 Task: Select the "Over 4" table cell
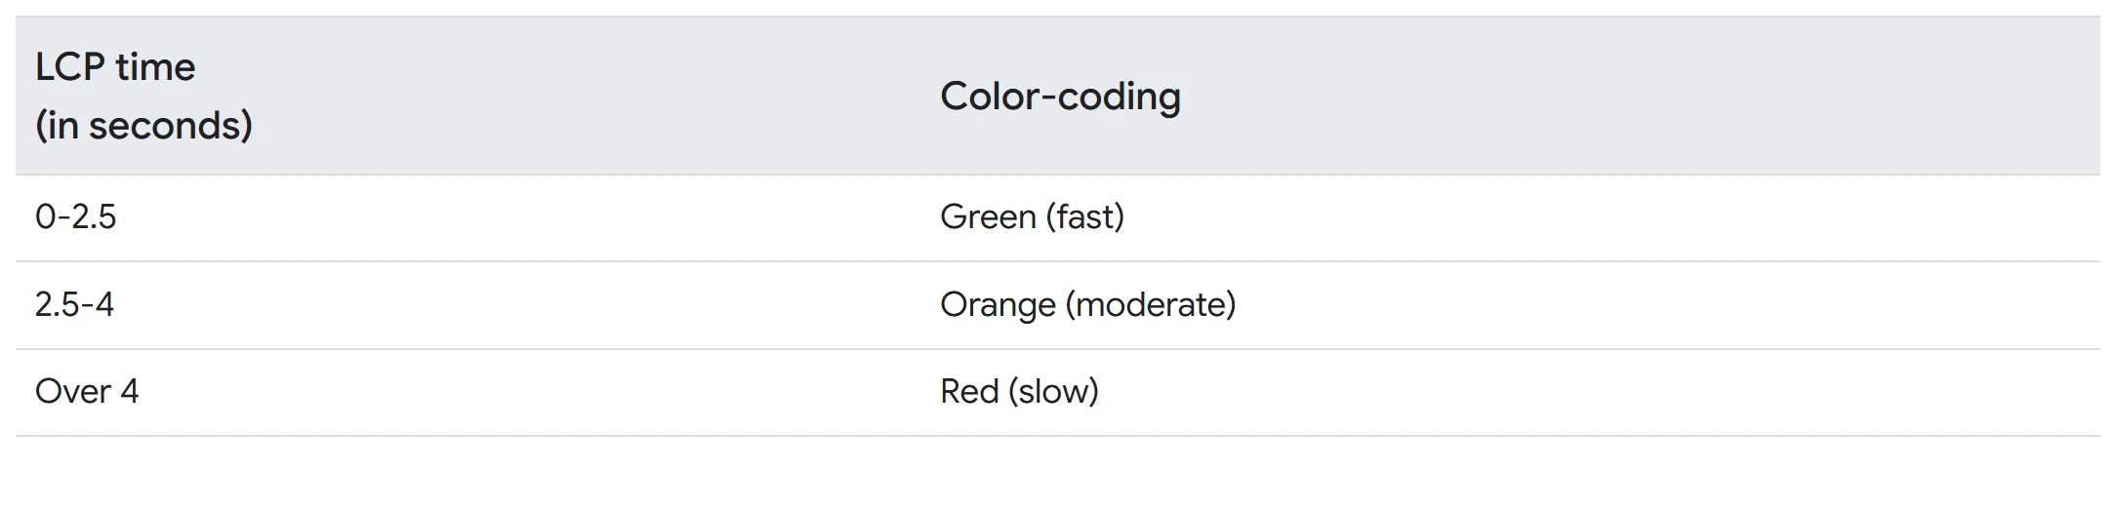coord(87,392)
